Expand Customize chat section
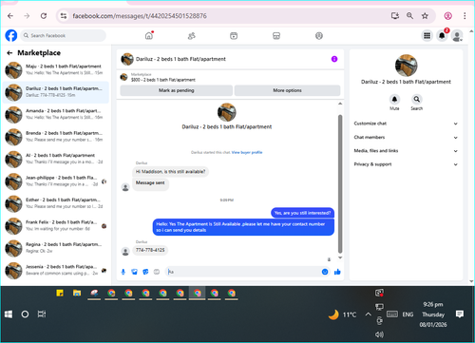 pyautogui.click(x=406, y=124)
